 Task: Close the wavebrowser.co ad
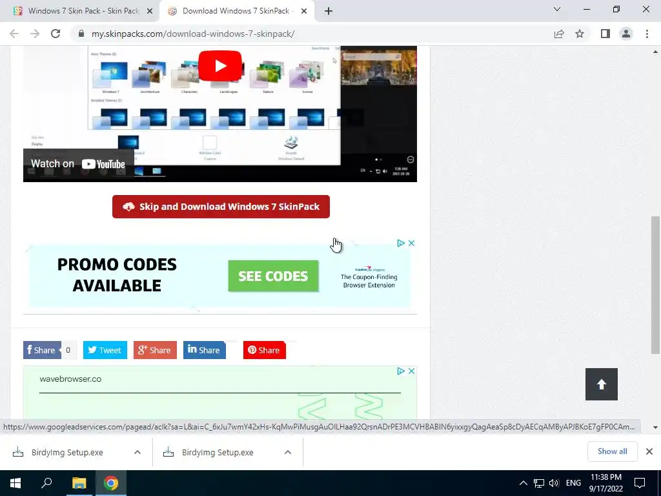click(411, 371)
